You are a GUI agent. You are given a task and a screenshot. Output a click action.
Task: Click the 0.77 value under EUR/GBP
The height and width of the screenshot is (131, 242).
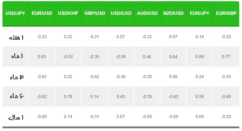pyautogui.click(x=226, y=57)
